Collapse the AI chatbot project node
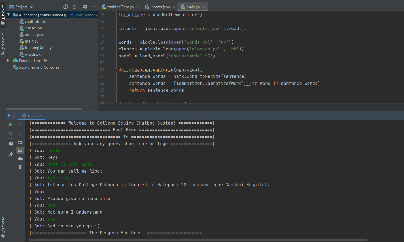 tap(8, 15)
